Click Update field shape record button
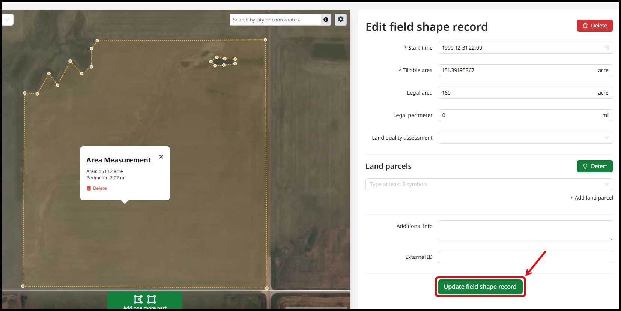Viewport: 621px width, 311px height. [x=480, y=287]
